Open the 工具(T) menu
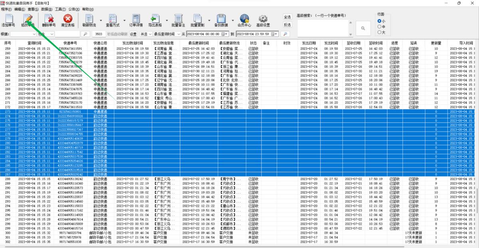Image resolution: width=479 pixels, height=248 pixels. click(x=60, y=9)
